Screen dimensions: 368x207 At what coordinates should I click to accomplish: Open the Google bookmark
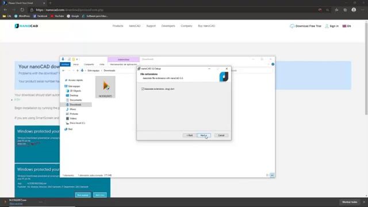tap(73, 16)
